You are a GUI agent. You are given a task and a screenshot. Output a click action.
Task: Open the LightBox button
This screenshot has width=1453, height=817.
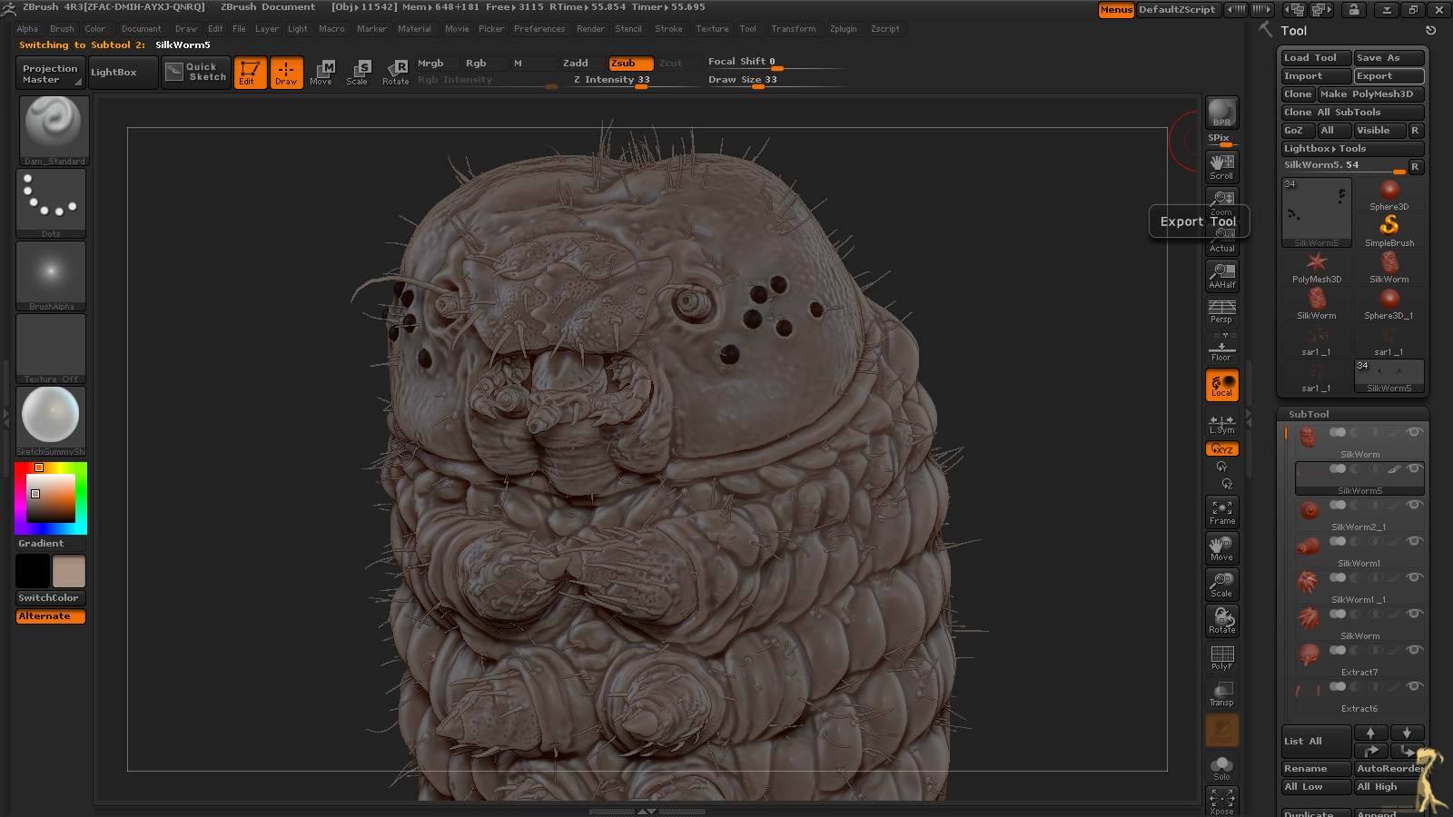[x=123, y=73]
